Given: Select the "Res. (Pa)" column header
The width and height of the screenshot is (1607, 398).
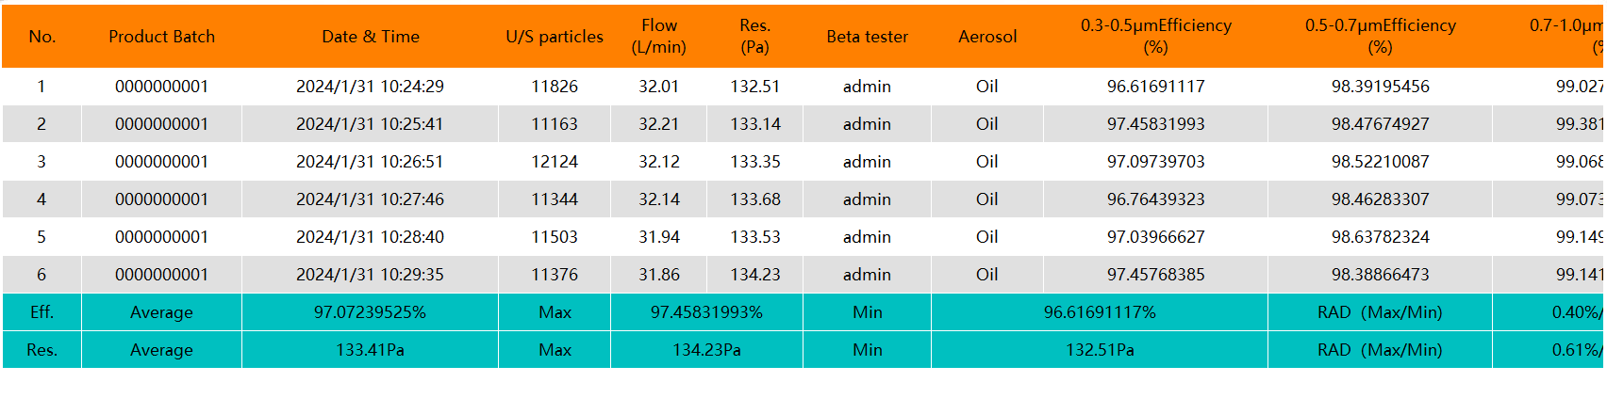Looking at the screenshot, I should 754,37.
